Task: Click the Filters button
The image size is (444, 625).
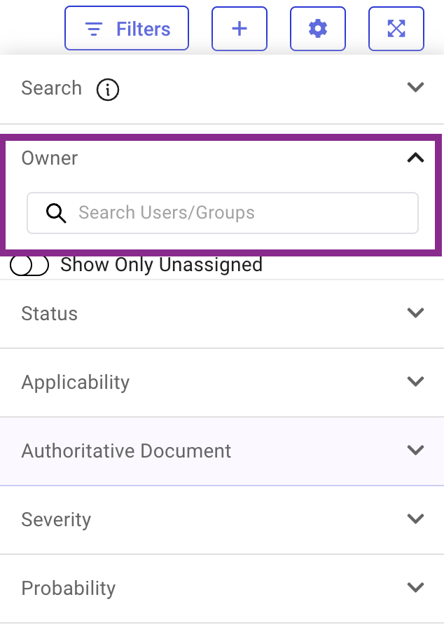Action: (x=127, y=29)
